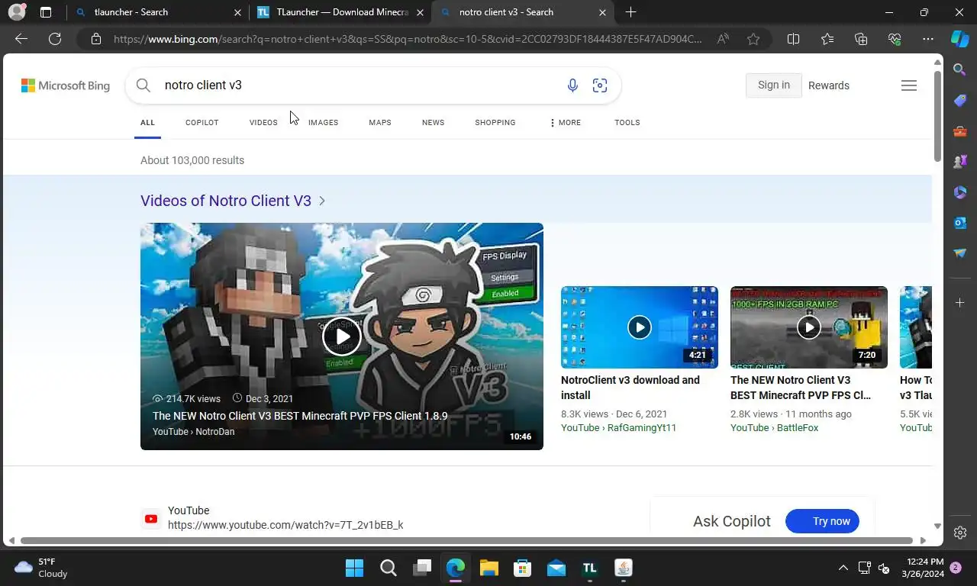
Task: Close the tlauncher - Search tab
Action: (237, 12)
